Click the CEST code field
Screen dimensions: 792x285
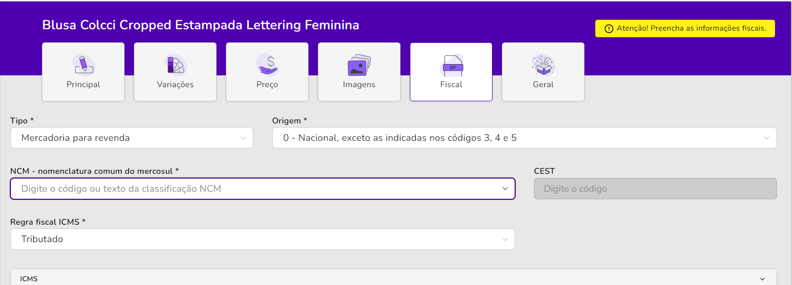click(x=655, y=188)
